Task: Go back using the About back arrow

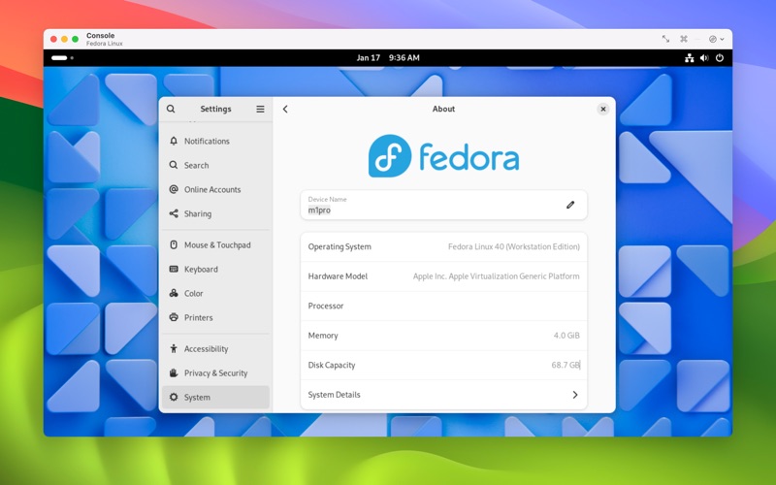Action: point(285,109)
